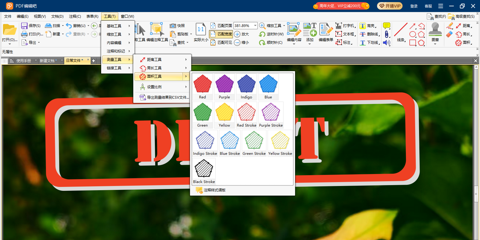
Task: Expand the 设置比例 submenu
Action: (162, 87)
